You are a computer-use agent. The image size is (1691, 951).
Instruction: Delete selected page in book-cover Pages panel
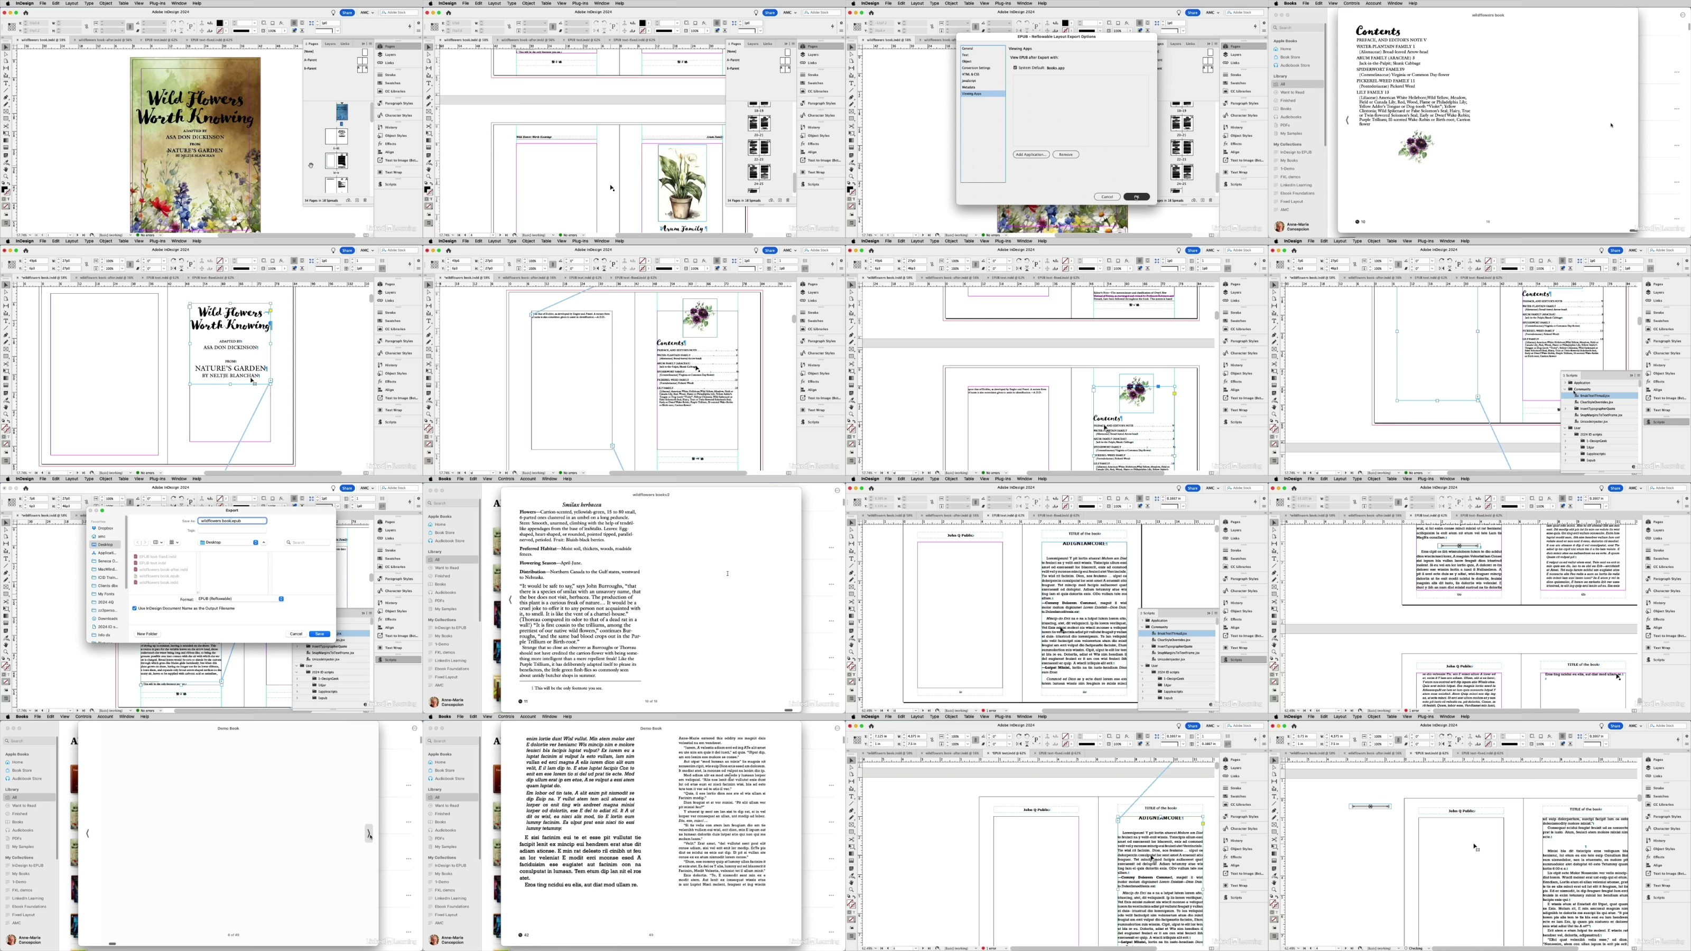pyautogui.click(x=366, y=200)
